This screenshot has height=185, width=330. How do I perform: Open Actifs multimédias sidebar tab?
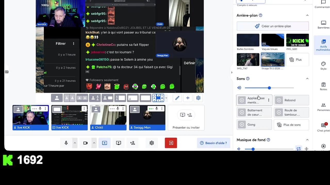[323, 45]
